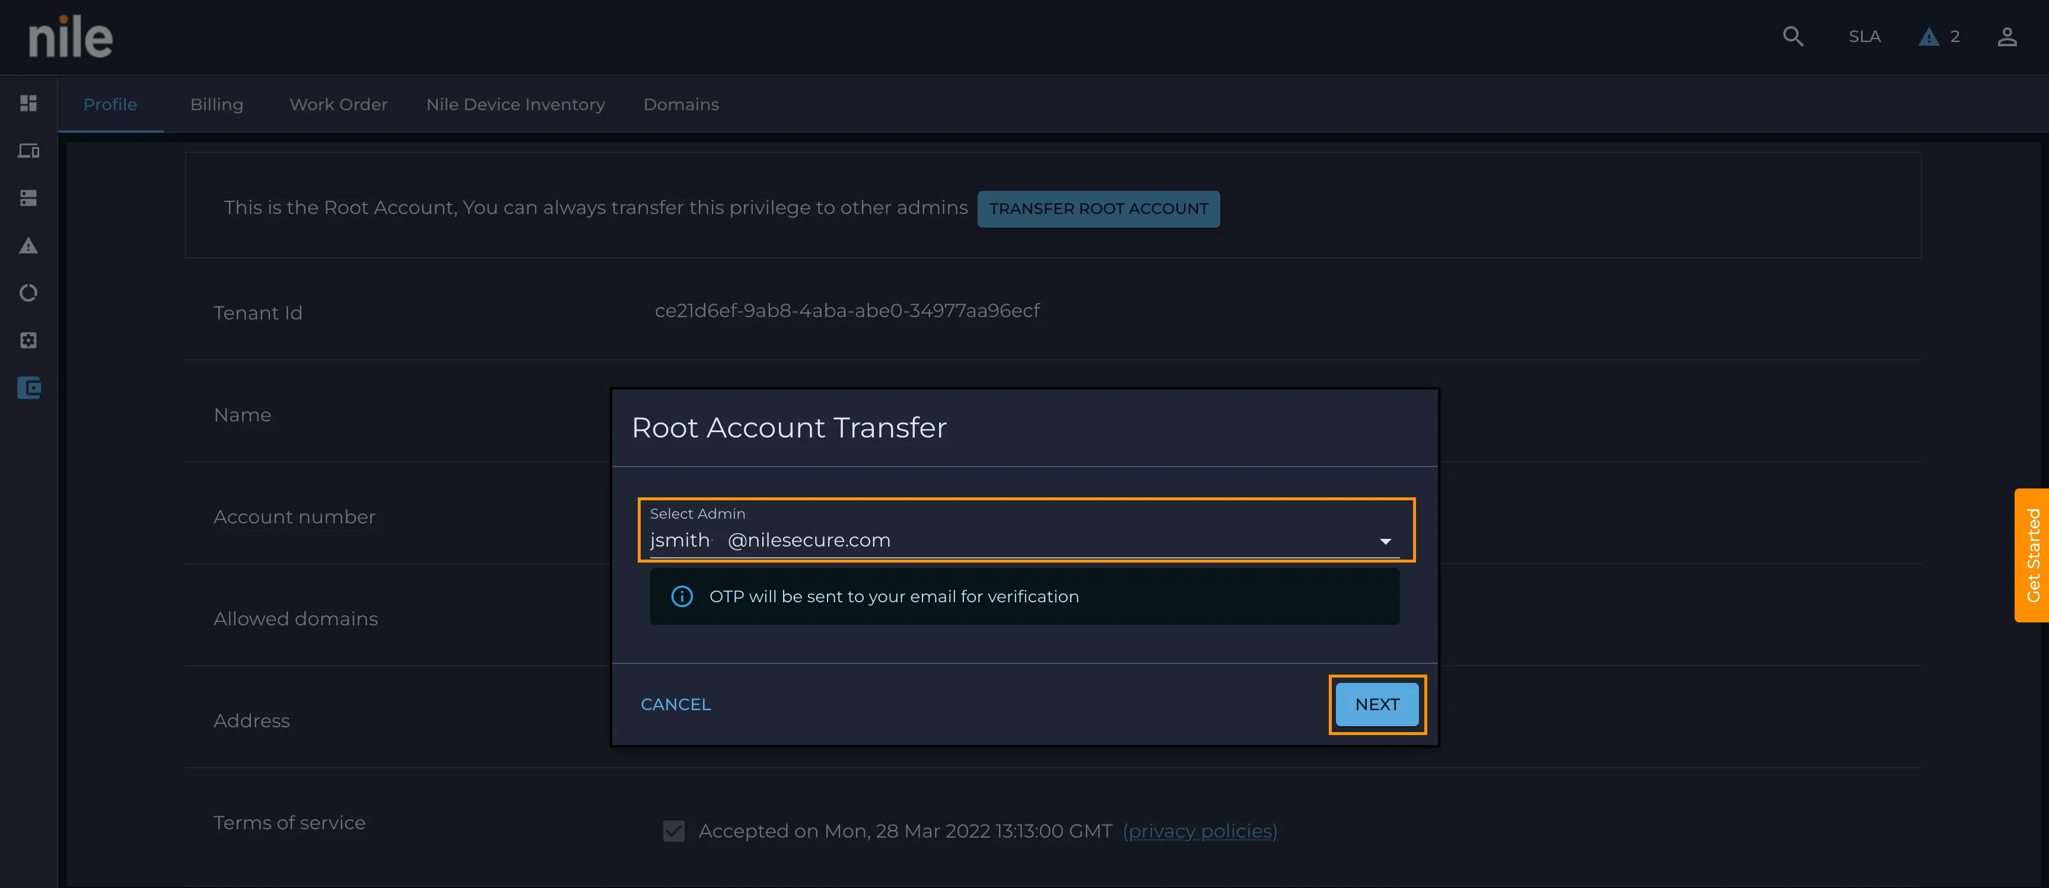This screenshot has width=2049, height=888.
Task: Open the settings gear sidebar icon
Action: coord(28,340)
